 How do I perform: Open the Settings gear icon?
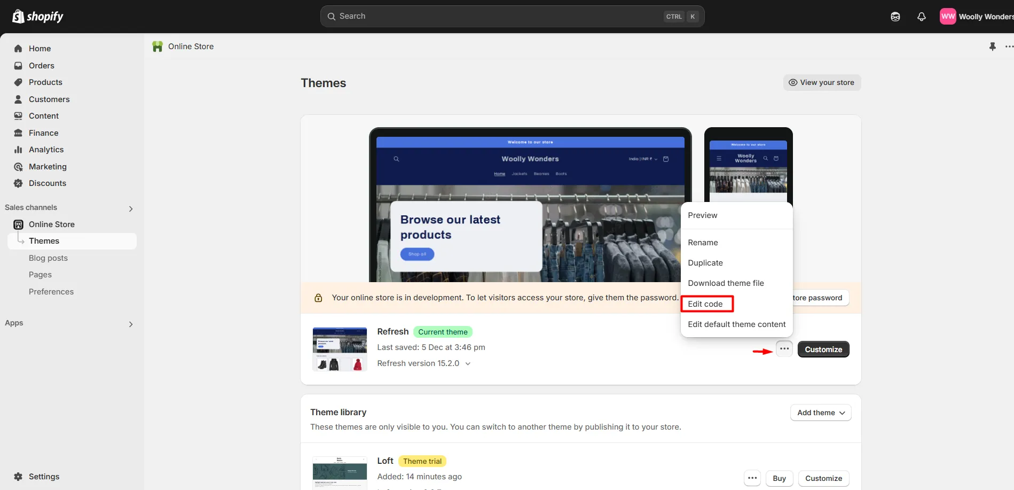[x=18, y=477]
